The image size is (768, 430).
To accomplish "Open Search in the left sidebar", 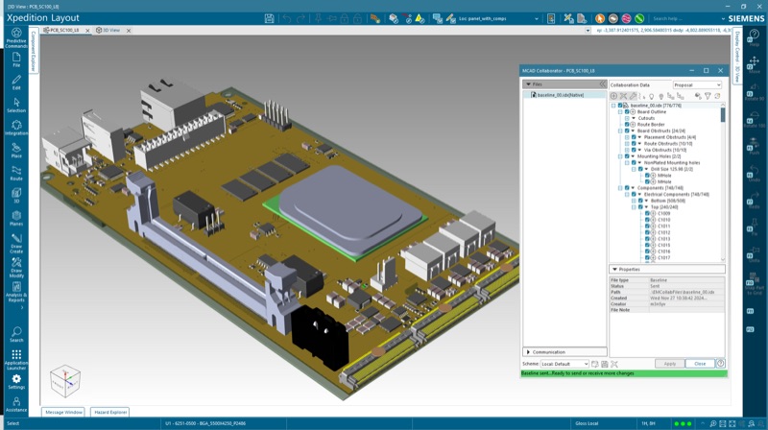I will (16, 335).
